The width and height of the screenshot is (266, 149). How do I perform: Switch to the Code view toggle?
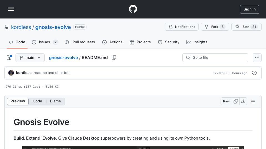pyautogui.click(x=37, y=101)
